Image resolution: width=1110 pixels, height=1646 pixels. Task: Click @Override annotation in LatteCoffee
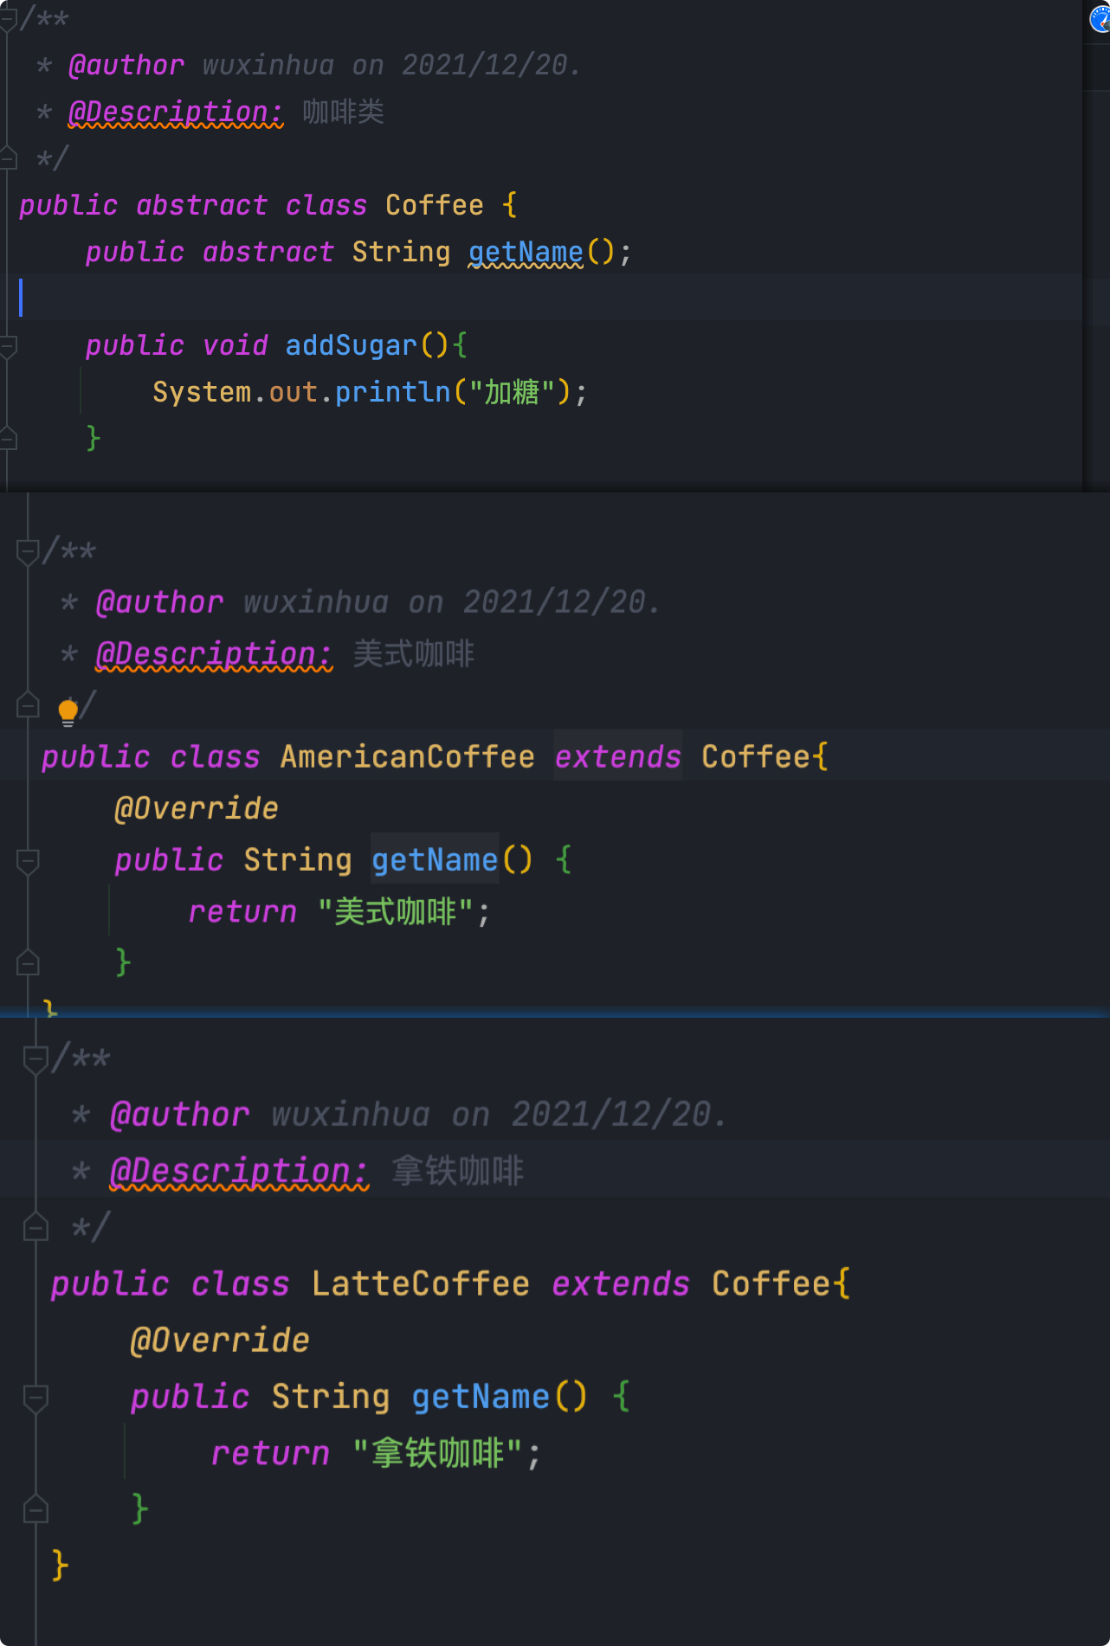(220, 1341)
